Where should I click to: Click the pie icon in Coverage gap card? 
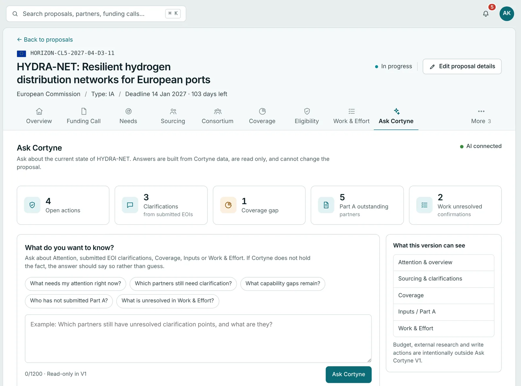click(x=228, y=205)
